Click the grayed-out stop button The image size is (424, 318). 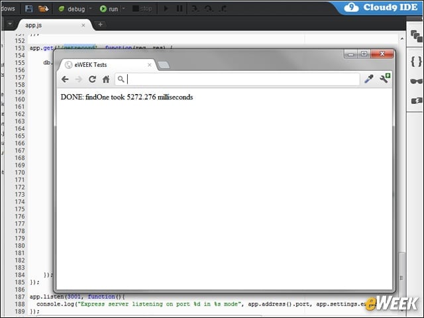pos(142,9)
